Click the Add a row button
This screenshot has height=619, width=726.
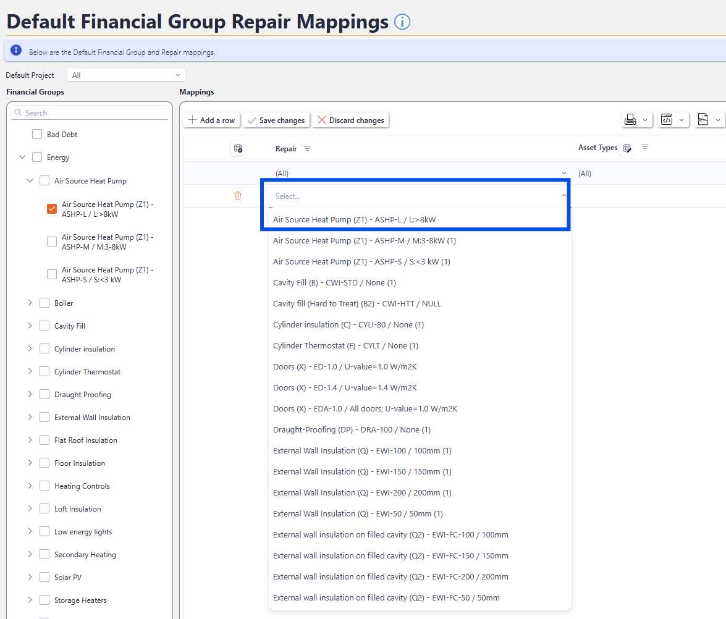coord(211,120)
